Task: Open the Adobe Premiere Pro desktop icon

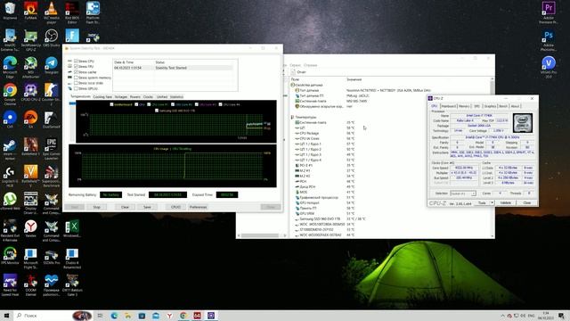Action: tap(549, 12)
